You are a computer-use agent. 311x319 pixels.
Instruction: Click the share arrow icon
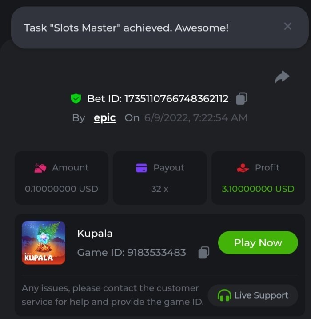(282, 77)
